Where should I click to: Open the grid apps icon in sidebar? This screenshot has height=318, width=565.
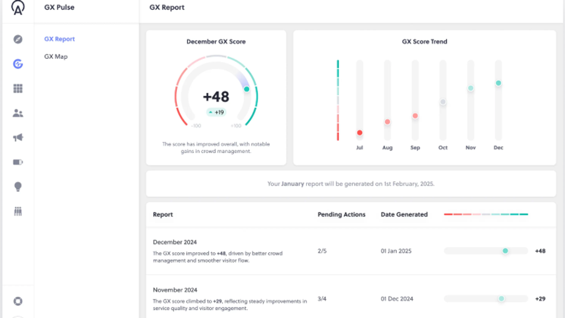click(x=17, y=89)
